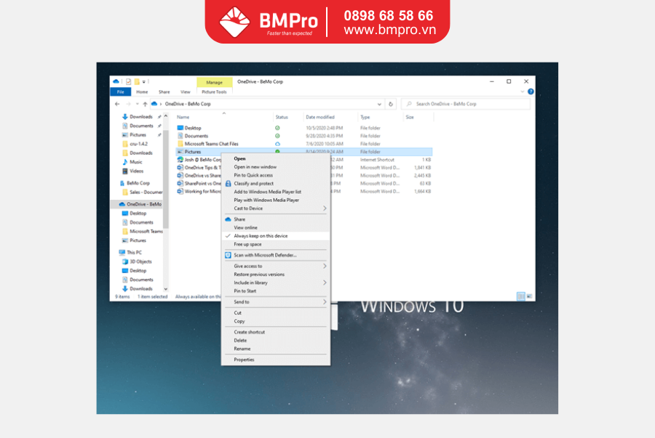Open the cru-1.4.2 folder in sidebar
The image size is (655, 438).
click(x=138, y=144)
